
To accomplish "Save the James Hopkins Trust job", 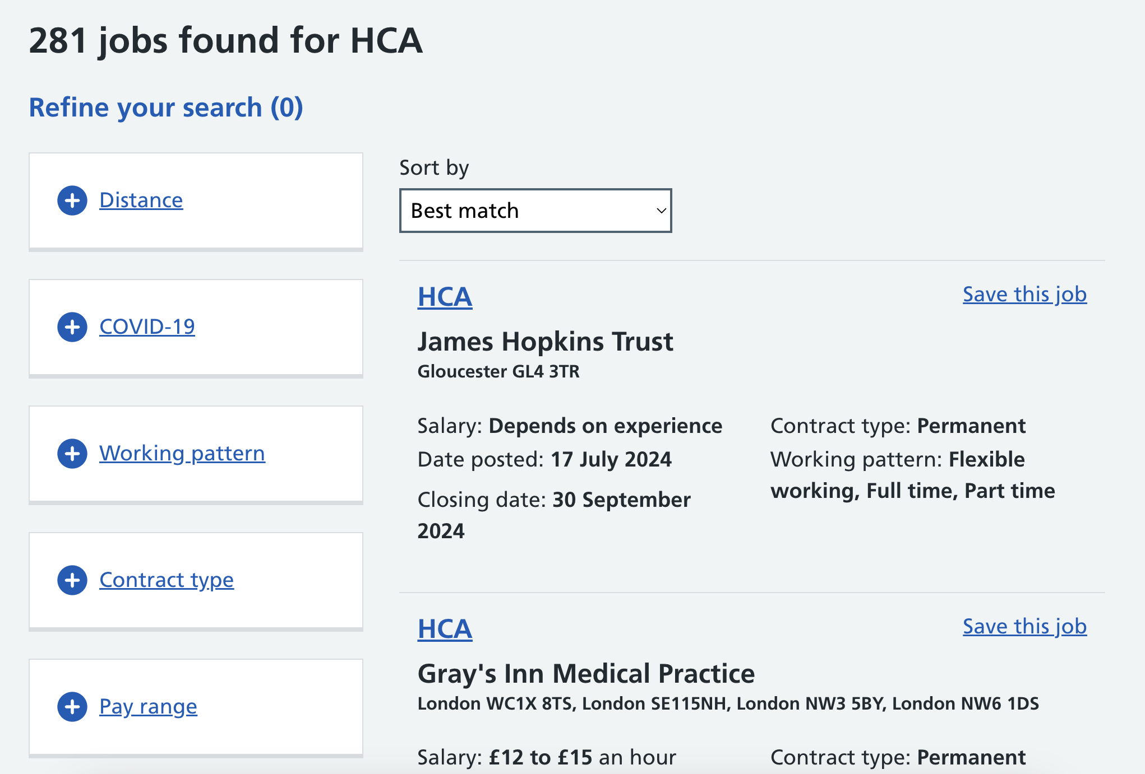I will coord(1024,295).
